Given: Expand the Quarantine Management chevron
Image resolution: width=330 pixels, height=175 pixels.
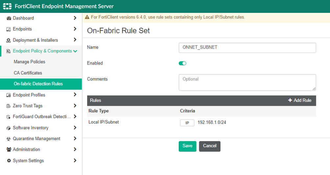Looking at the screenshot, I should tap(75, 139).
